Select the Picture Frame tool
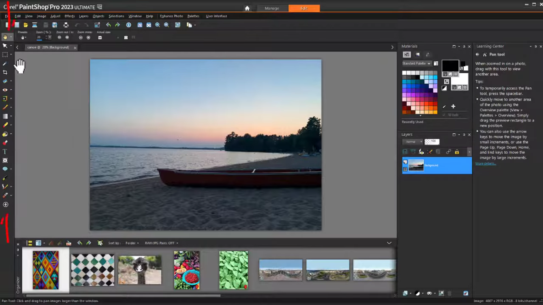This screenshot has height=305, width=543. click(5, 160)
